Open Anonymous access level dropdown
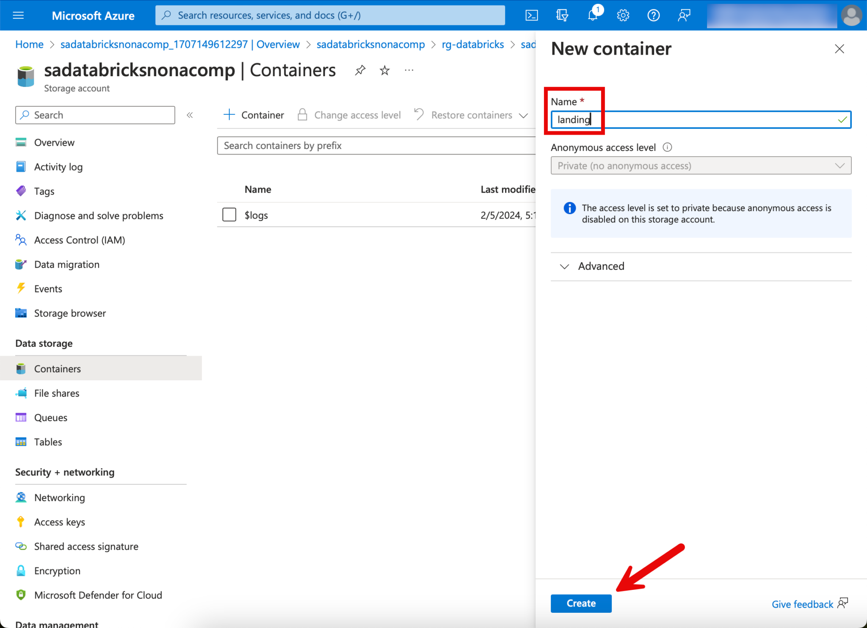The width and height of the screenshot is (867, 628). (x=701, y=166)
